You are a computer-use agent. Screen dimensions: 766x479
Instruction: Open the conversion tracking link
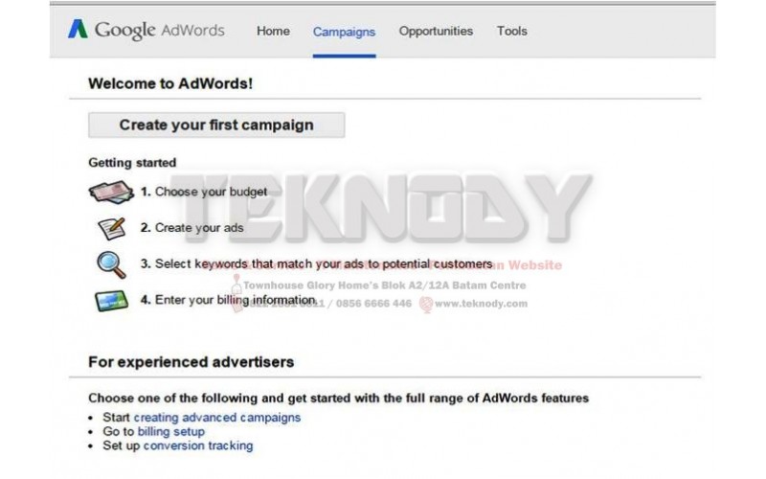point(198,445)
